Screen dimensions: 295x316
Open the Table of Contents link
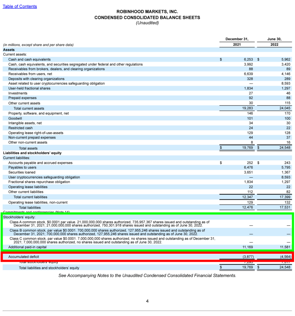(20, 6)
